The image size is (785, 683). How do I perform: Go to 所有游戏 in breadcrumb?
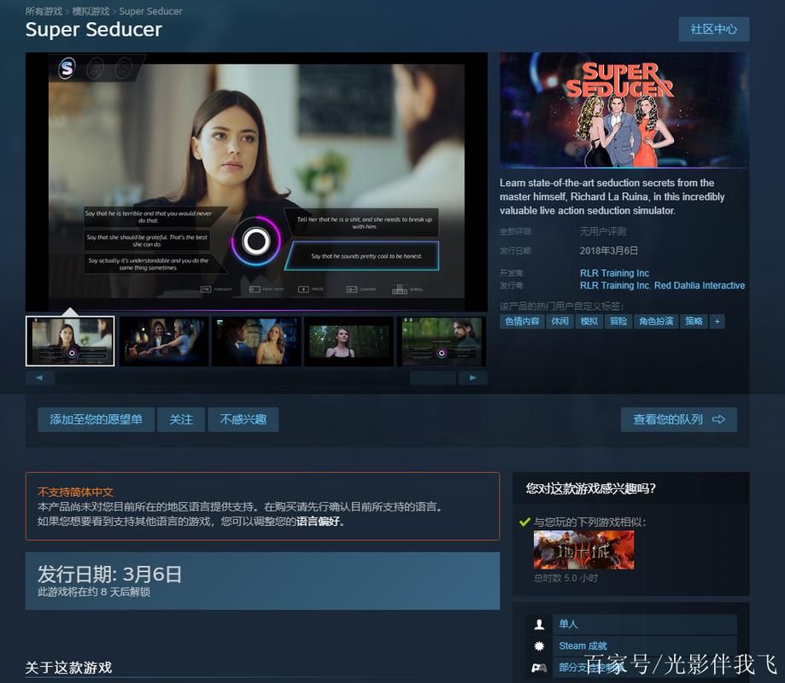point(44,11)
